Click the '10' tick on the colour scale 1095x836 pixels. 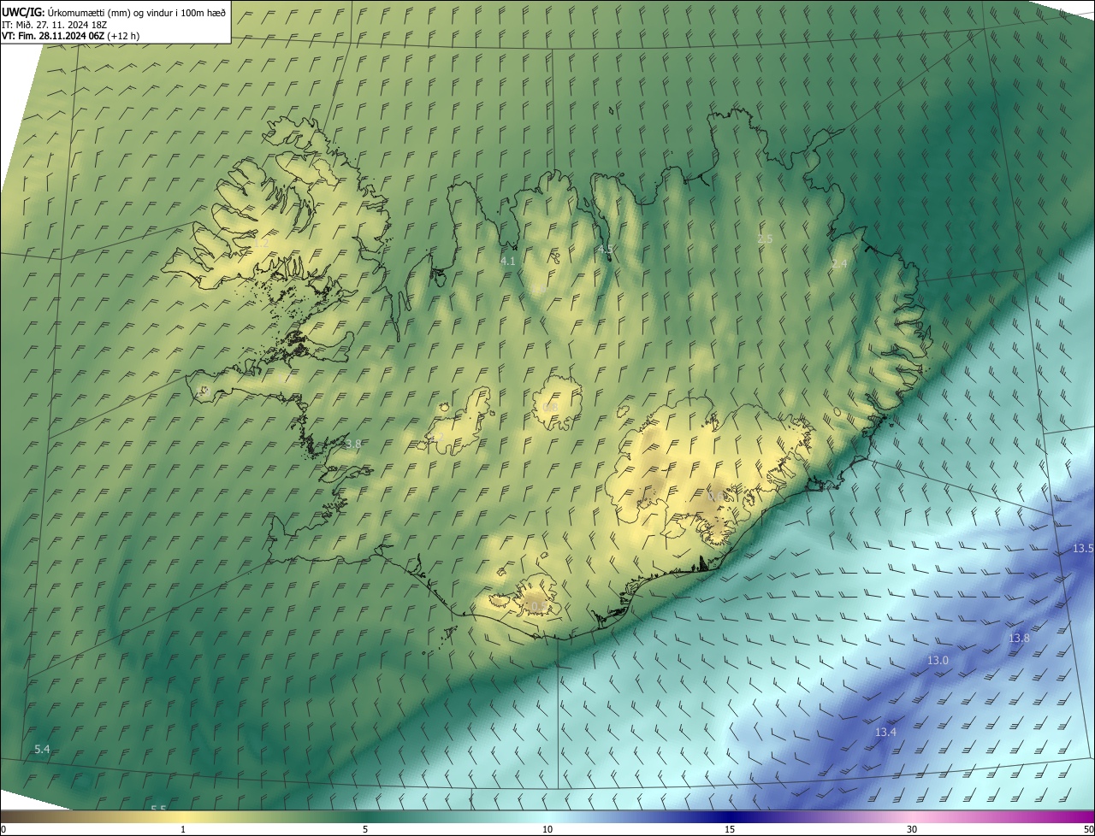click(547, 829)
